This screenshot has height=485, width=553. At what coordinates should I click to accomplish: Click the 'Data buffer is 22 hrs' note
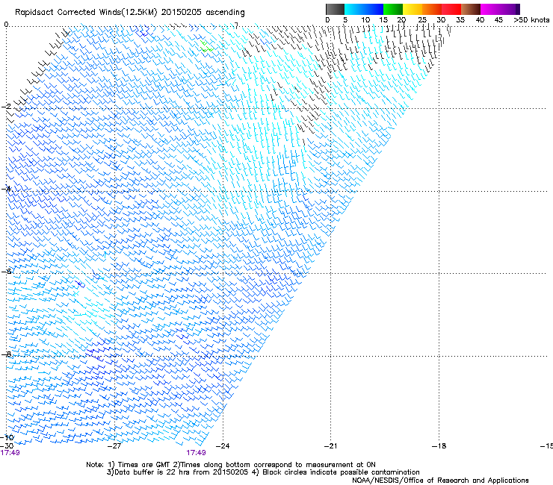[264, 472]
